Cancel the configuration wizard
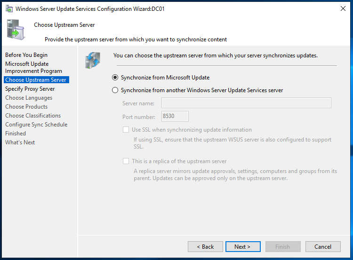The height and width of the screenshot is (260, 353). pos(322,247)
